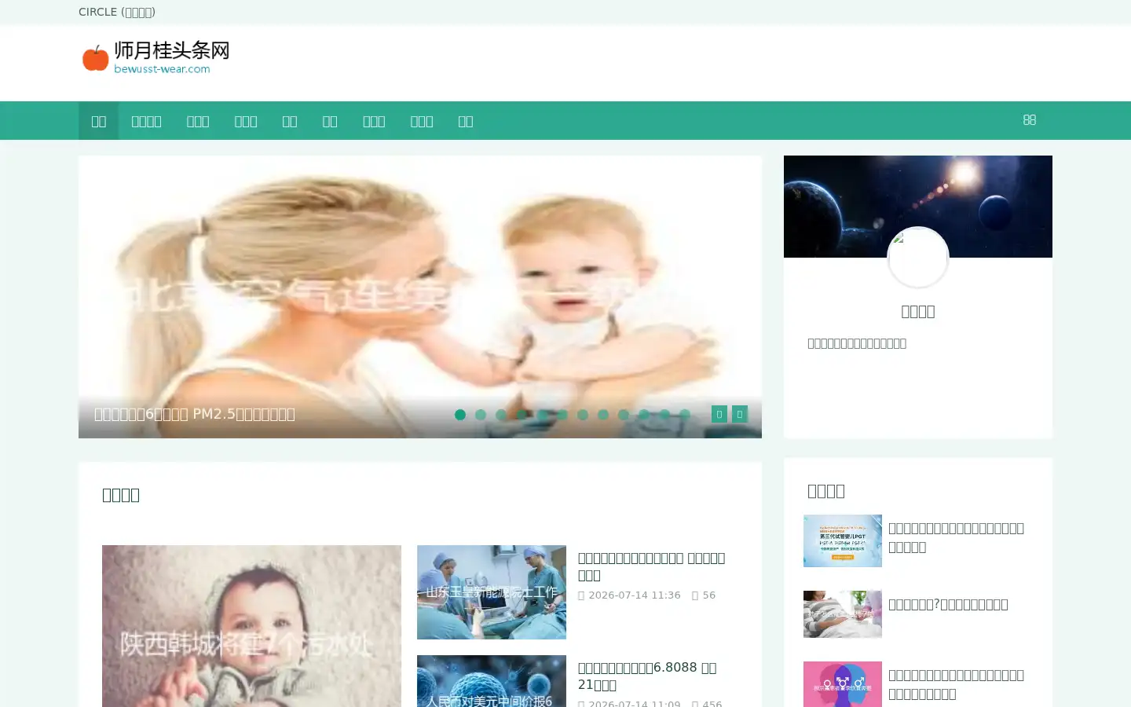Select the highlighted active tab in green navigation
This screenshot has height=707, width=1131.
[x=98, y=121]
